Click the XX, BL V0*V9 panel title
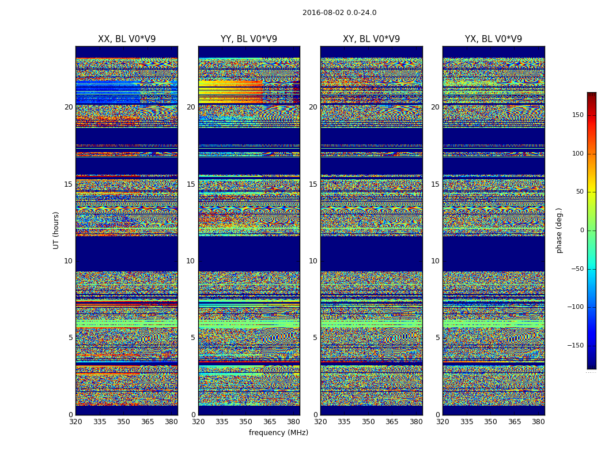605x461 pixels. pyautogui.click(x=127, y=39)
